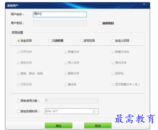Toggle the 删除文件 checkbox

click(66, 74)
